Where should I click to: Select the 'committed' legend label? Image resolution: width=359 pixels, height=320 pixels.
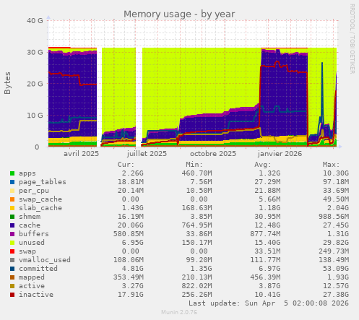click(x=38, y=269)
